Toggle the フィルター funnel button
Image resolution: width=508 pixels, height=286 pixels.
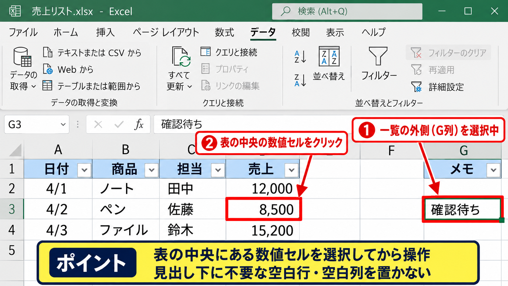379,64
